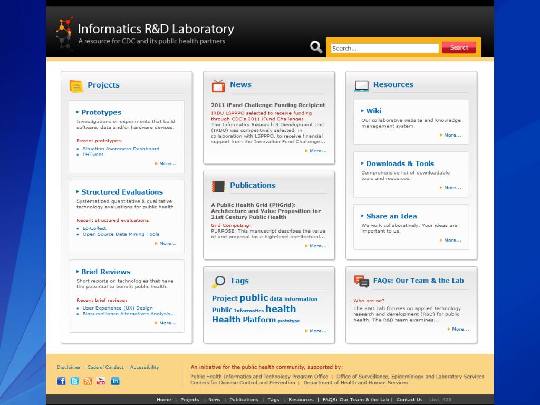Image resolution: width=540 pixels, height=405 pixels.
Task: Open User Experience (UX) Design review
Action: tap(118, 308)
